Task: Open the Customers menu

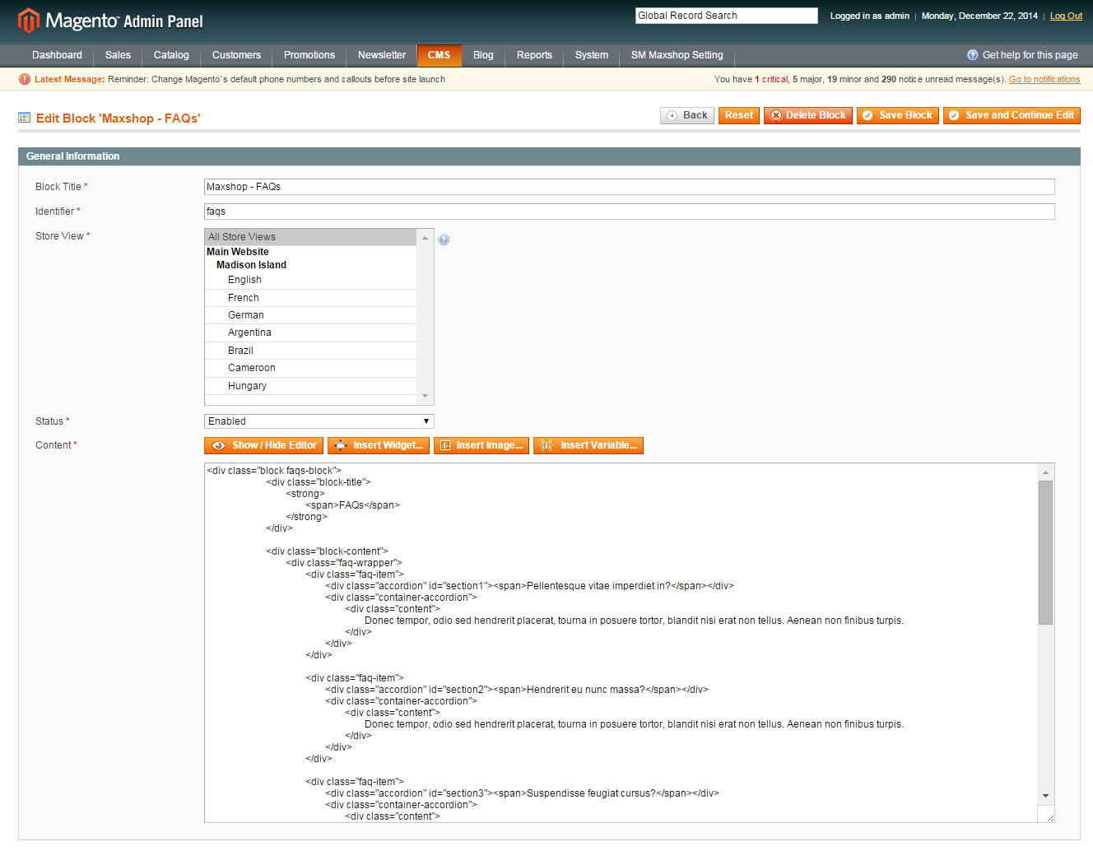Action: pyautogui.click(x=236, y=55)
